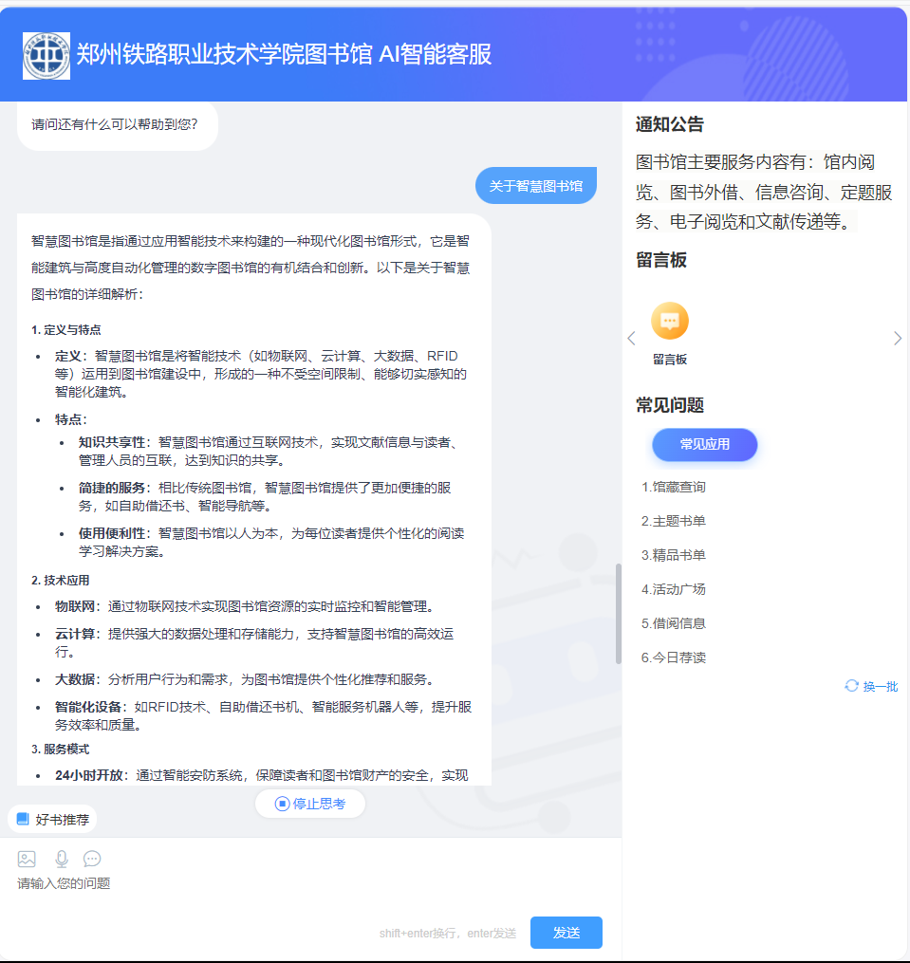Click the chat area vertical scrollbar
The image size is (910, 963).
point(619,613)
